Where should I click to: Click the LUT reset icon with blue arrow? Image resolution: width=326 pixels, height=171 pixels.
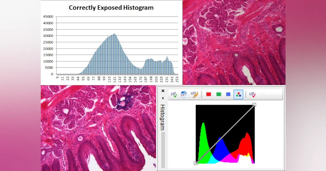point(184,94)
